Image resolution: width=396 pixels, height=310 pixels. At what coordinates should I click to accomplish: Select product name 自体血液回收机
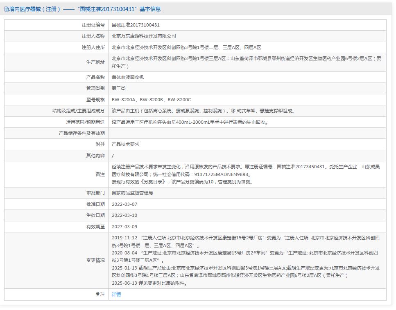pos(127,77)
